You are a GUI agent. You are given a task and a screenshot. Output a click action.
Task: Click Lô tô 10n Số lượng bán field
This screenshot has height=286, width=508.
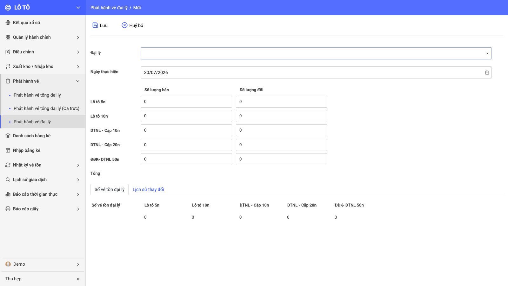[186, 116]
